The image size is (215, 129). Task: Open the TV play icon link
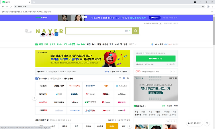click(83, 44)
